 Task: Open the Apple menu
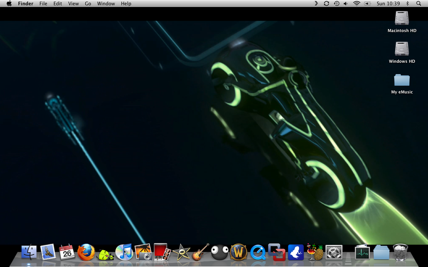(x=9, y=4)
